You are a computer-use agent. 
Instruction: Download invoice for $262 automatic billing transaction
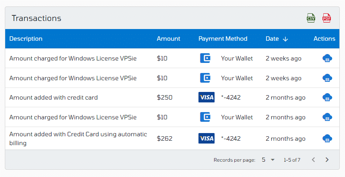click(327, 138)
